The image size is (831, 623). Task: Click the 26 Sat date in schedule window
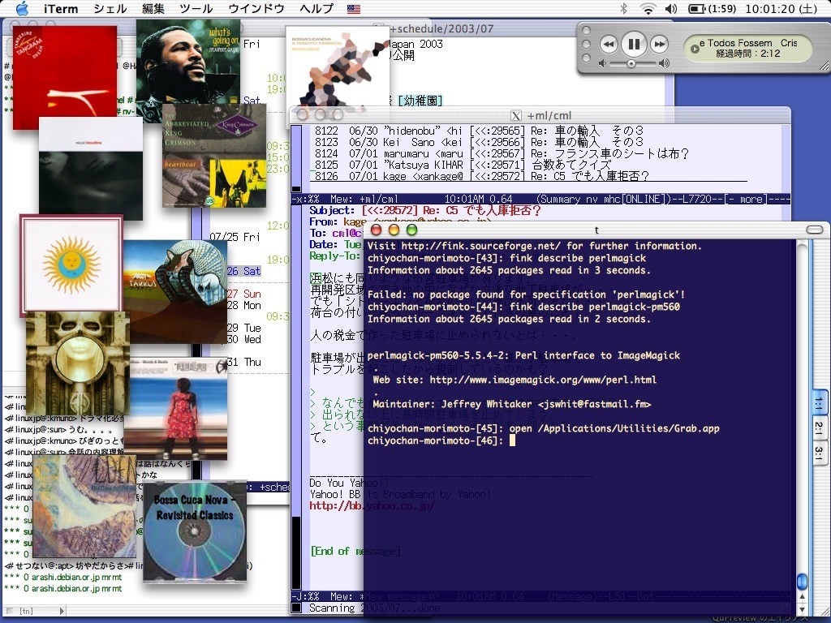[243, 271]
